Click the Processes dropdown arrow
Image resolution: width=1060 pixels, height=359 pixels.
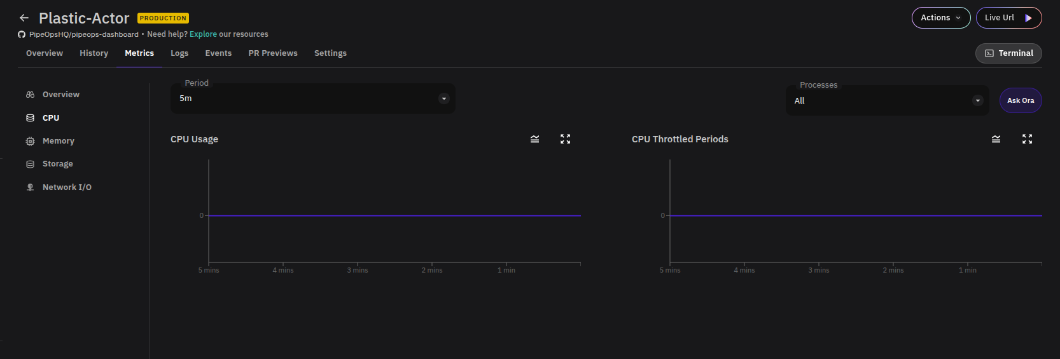(978, 100)
